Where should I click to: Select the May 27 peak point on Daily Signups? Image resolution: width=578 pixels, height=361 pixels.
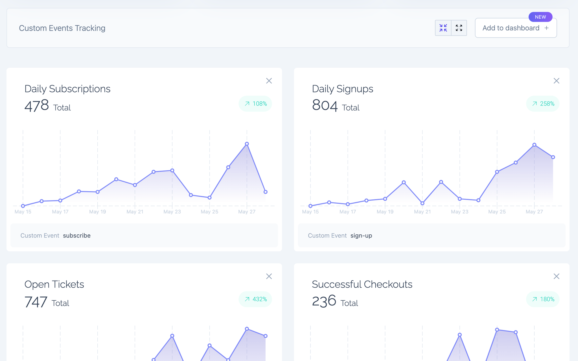[x=534, y=144]
